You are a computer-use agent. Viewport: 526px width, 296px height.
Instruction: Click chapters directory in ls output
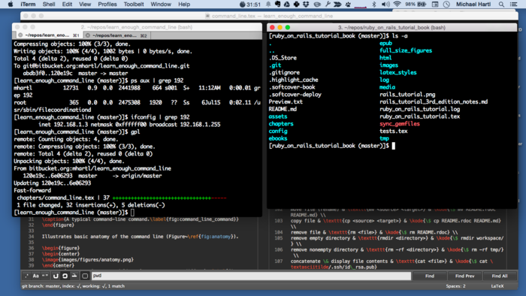pyautogui.click(x=281, y=124)
